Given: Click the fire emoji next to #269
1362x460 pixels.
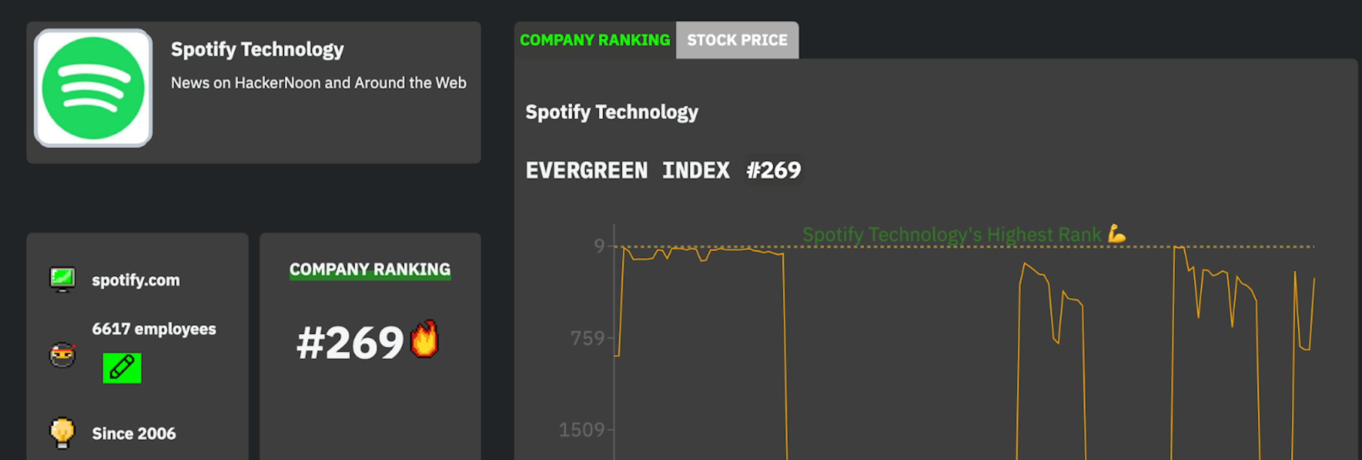Looking at the screenshot, I should [x=425, y=340].
